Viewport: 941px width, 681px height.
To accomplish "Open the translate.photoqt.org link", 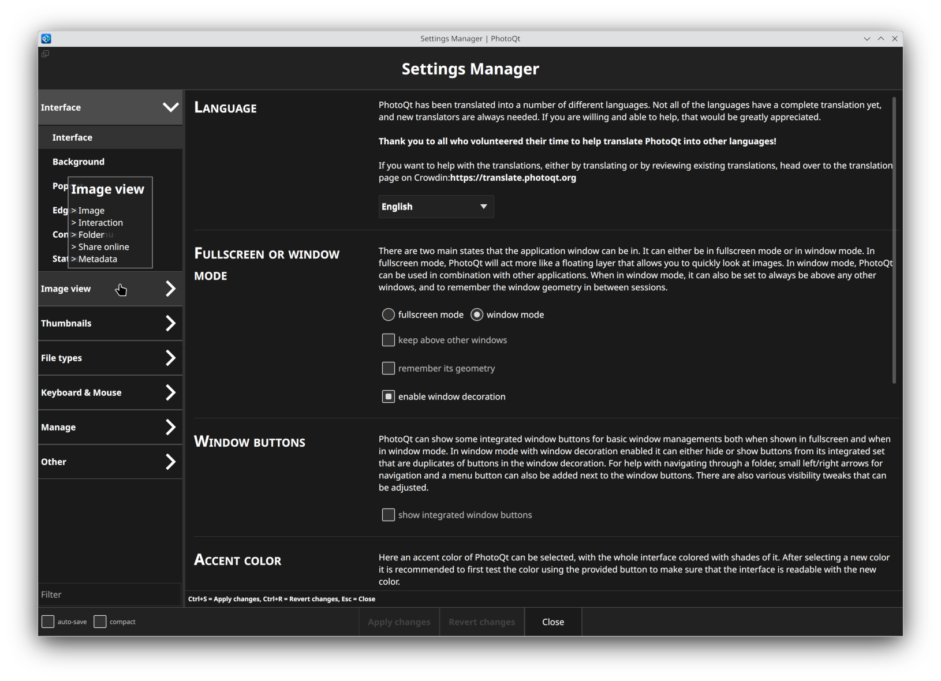I will click(x=513, y=178).
